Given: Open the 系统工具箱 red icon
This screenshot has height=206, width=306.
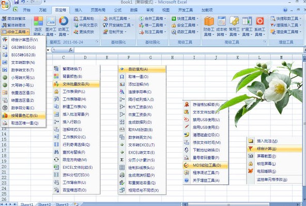Looking at the screenshot, I should tap(260, 21).
